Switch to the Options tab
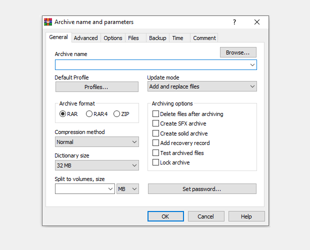Image resolution: width=310 pixels, height=250 pixels. click(x=113, y=38)
